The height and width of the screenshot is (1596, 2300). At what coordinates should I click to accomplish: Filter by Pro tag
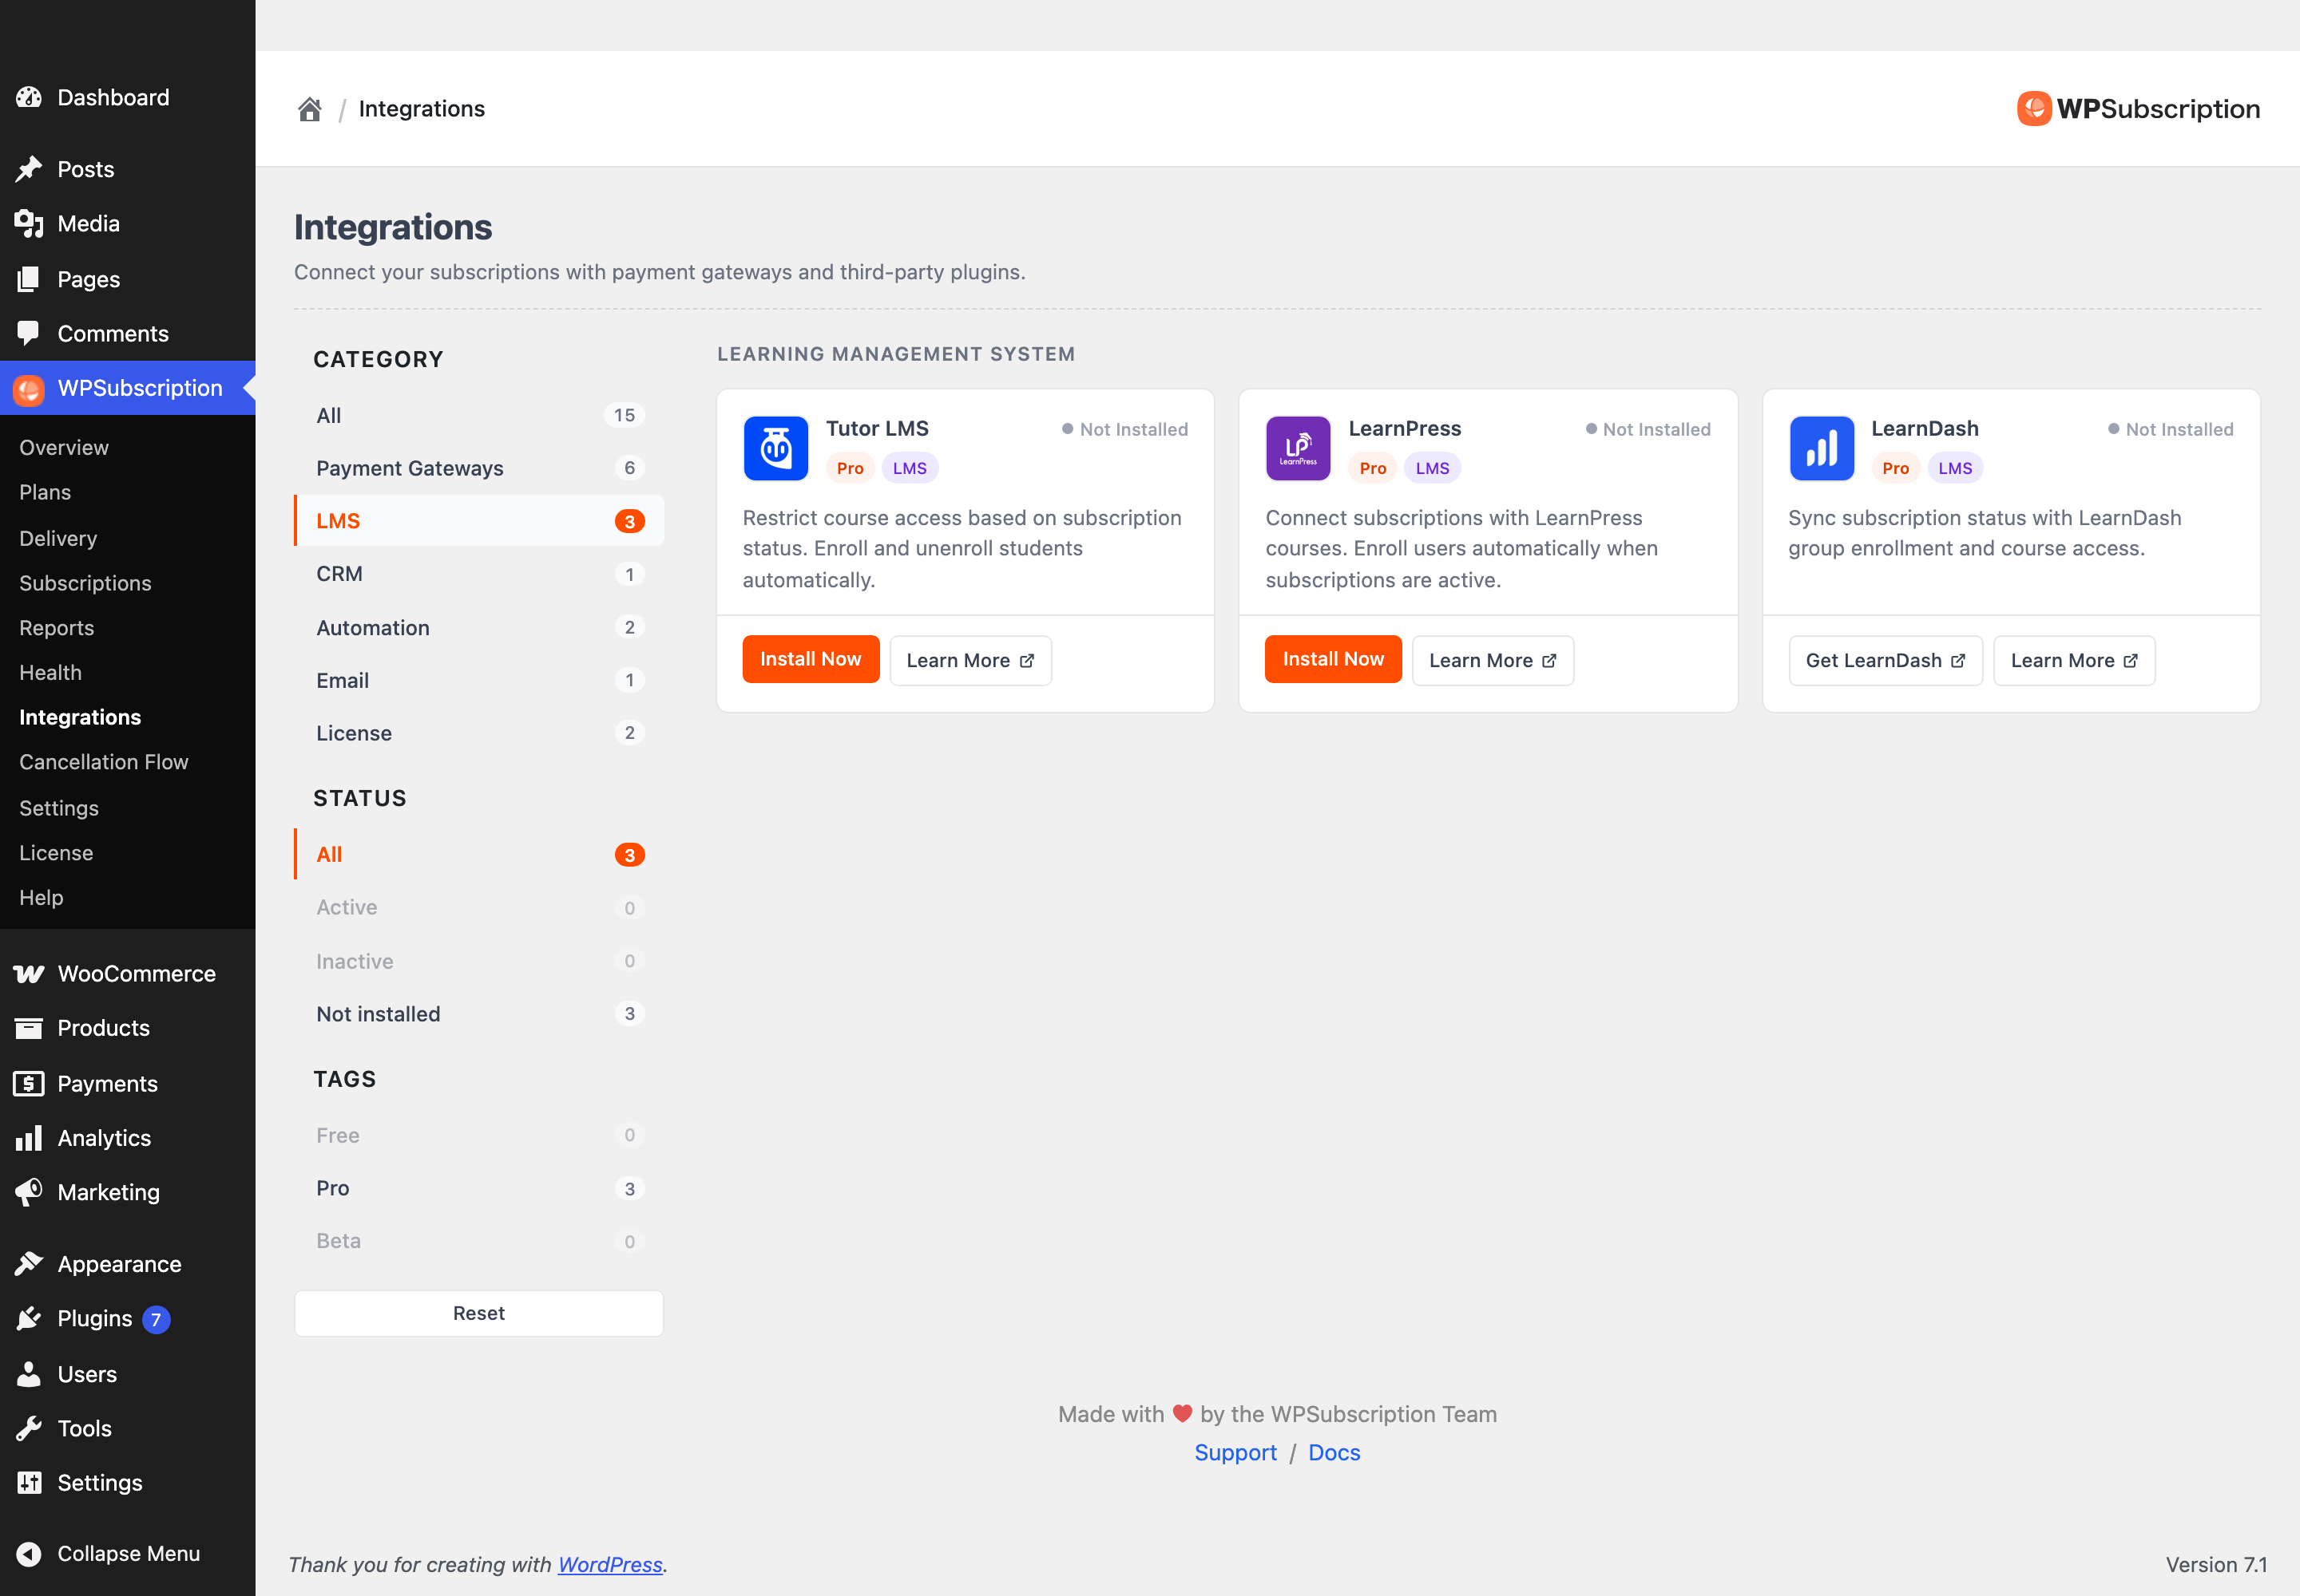(478, 1188)
